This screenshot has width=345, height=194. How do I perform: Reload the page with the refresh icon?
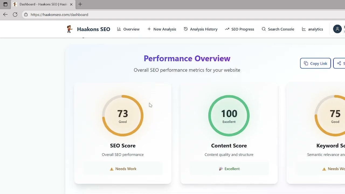(15, 15)
